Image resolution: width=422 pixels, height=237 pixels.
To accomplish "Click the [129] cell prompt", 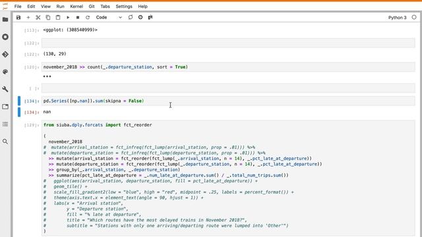I will pos(32,125).
